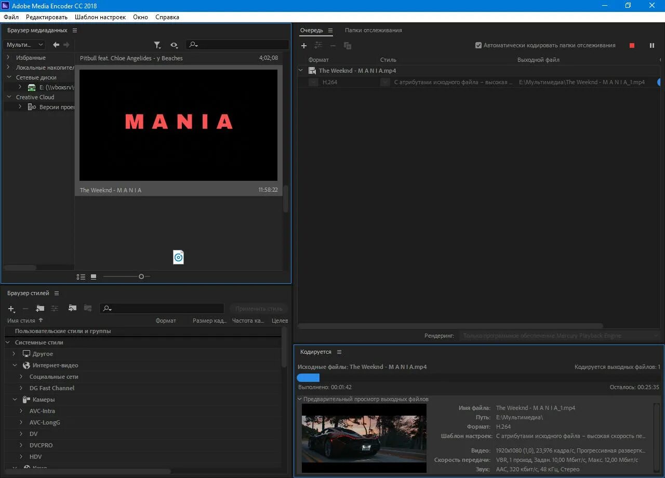The width and height of the screenshot is (665, 478).
Task: Expand Локальные накопители tree node
Action: click(8, 68)
